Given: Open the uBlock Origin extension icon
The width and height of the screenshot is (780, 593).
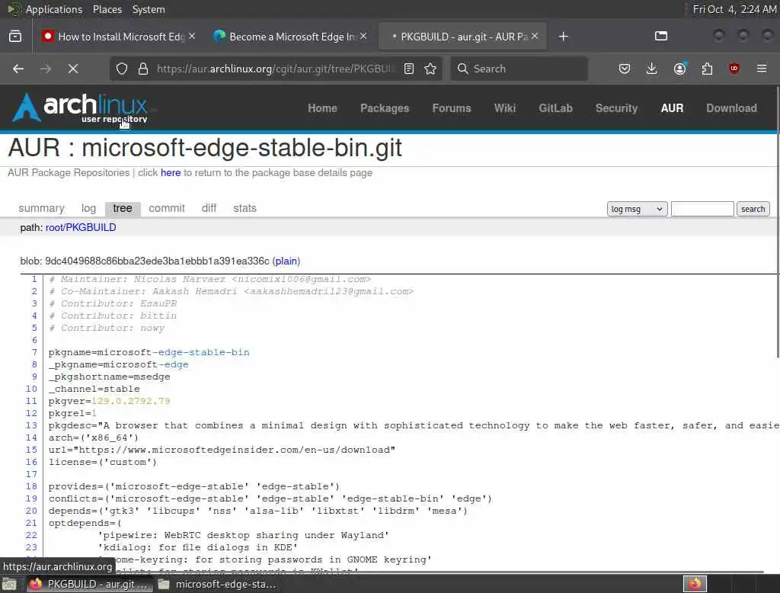Looking at the screenshot, I should click(734, 69).
